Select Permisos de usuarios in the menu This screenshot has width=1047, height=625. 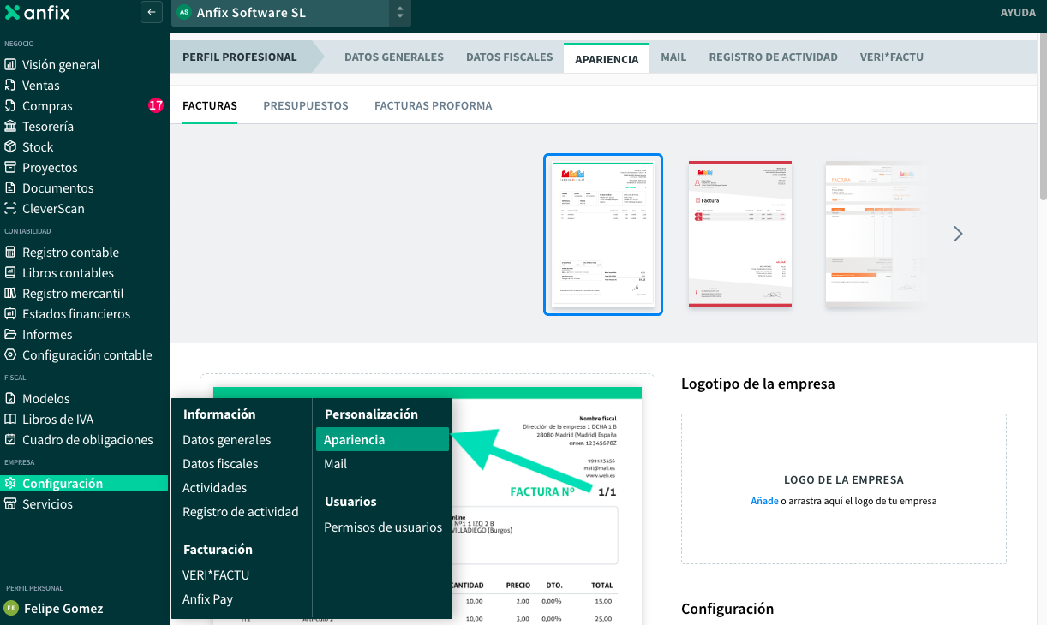coord(383,527)
